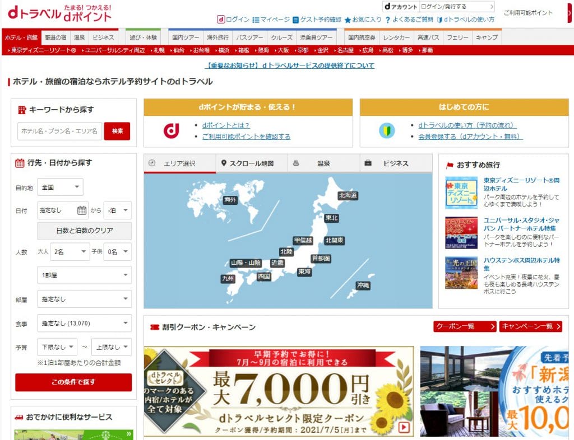The width and height of the screenshot is (574, 440).
Task: Click the hotel name keyword input field
Action: 59,131
